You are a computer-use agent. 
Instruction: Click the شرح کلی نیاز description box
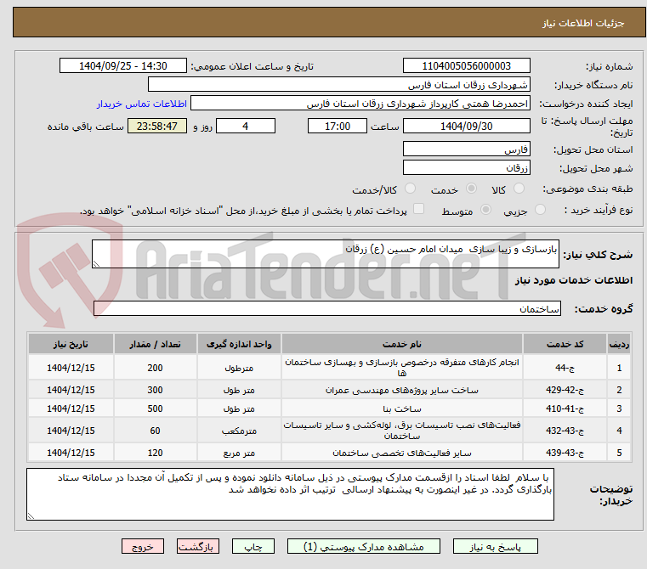(325, 254)
